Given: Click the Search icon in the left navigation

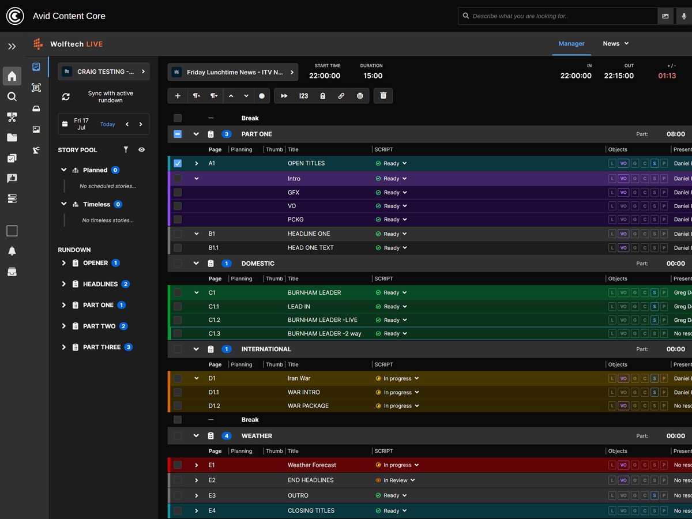Looking at the screenshot, I should pos(12,97).
